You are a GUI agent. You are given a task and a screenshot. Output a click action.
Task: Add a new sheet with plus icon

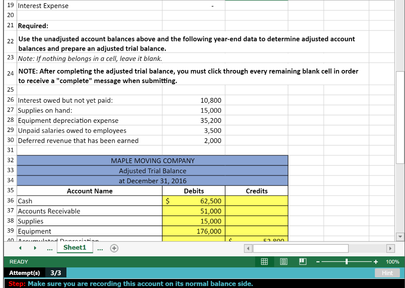point(114,248)
